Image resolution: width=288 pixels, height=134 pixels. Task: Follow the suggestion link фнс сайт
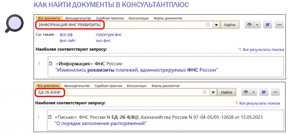pyautogui.click(x=67, y=40)
